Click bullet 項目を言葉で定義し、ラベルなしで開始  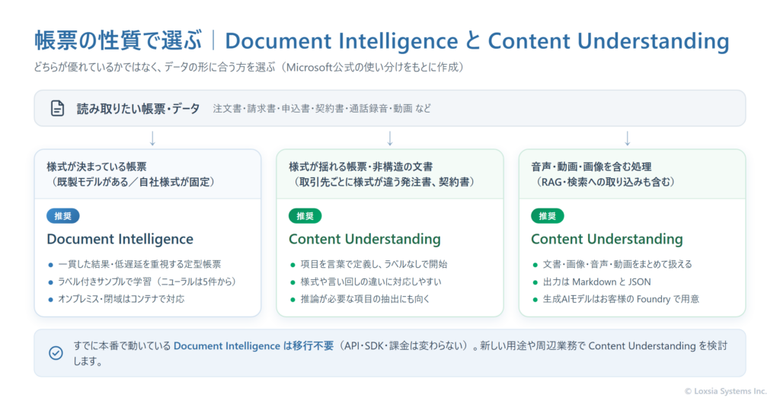pyautogui.click(x=374, y=264)
